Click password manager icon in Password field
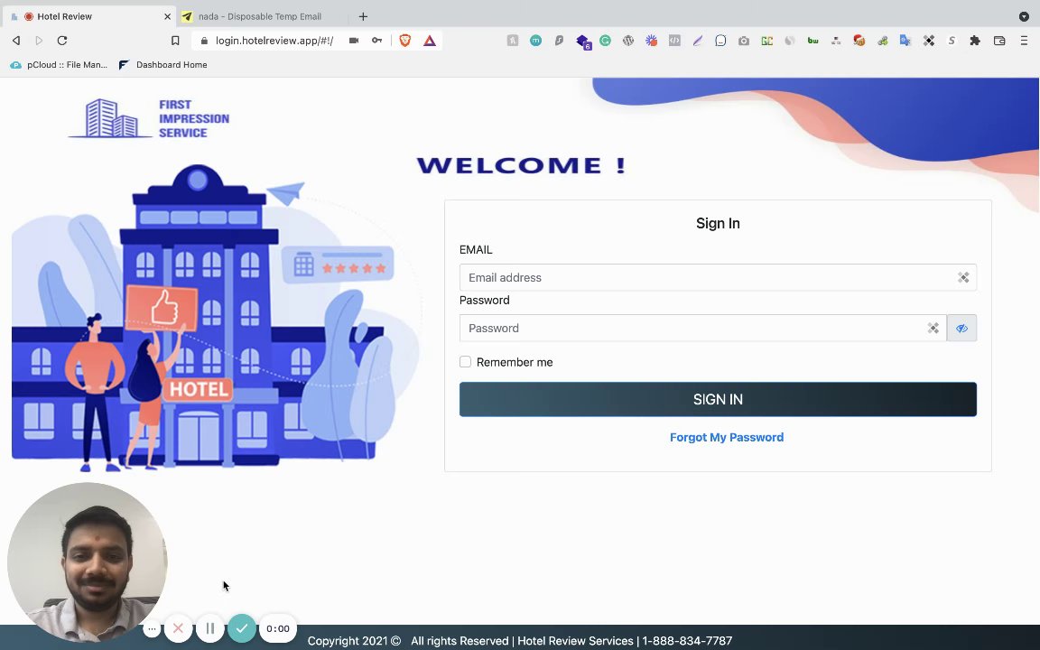1040x650 pixels. coord(933,328)
